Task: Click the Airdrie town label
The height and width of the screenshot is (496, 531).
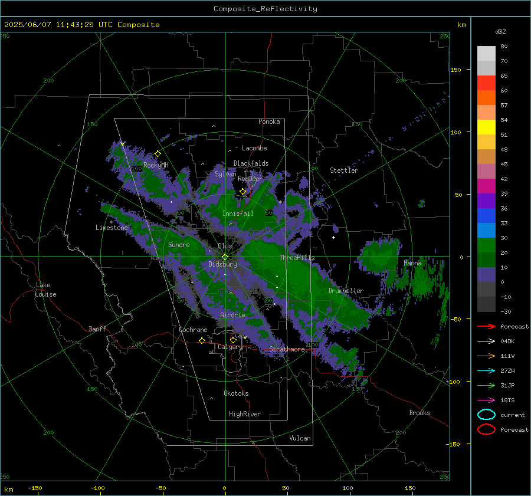Action: tap(232, 315)
